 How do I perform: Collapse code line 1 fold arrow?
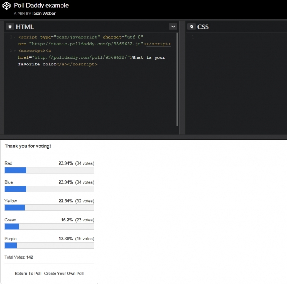14,37
